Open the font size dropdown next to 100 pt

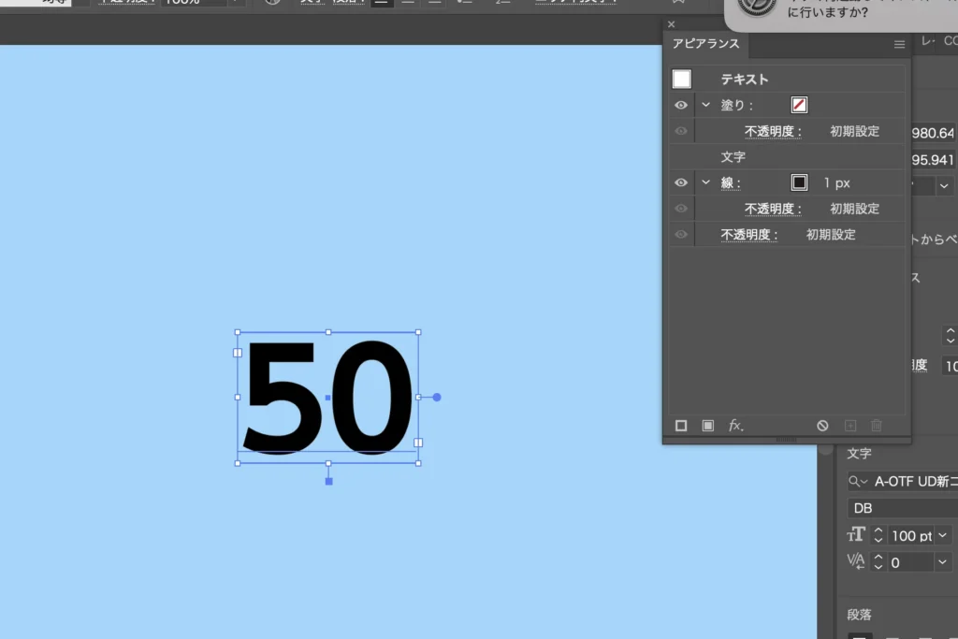tap(941, 535)
